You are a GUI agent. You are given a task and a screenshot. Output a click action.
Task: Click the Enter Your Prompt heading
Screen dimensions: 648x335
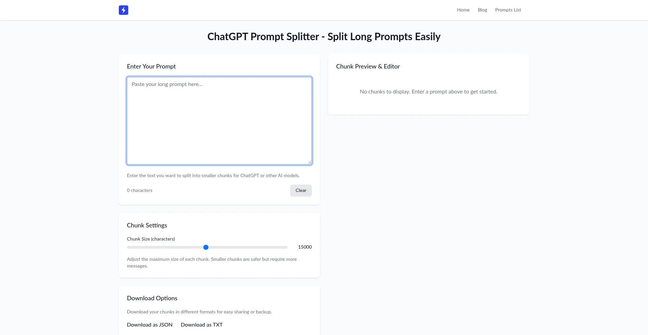[151, 66]
